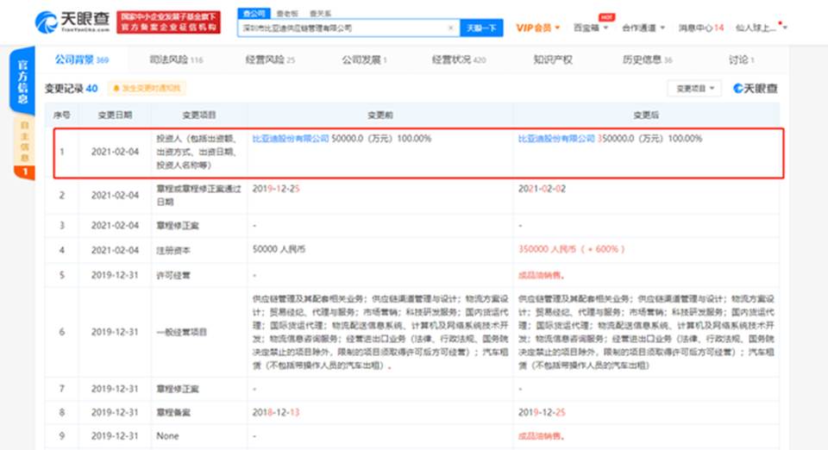
Task: Click the 变更项目 column header in the table
Action: point(199,115)
